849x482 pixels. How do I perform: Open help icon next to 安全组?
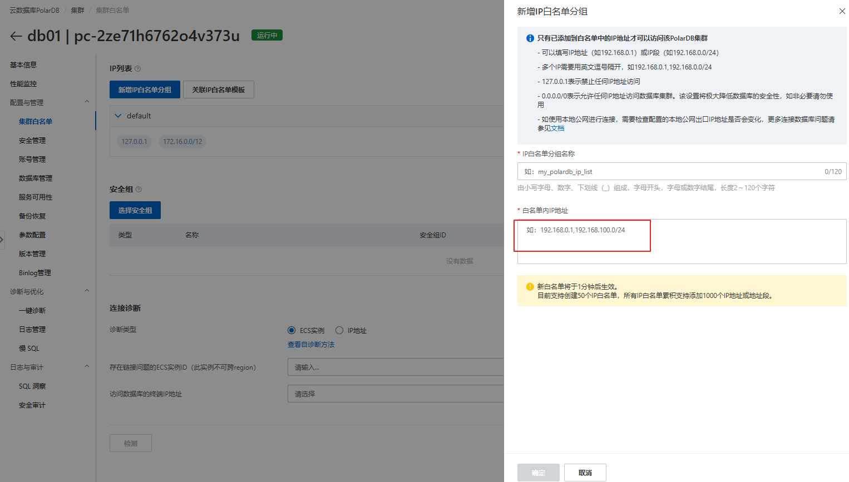(139, 189)
